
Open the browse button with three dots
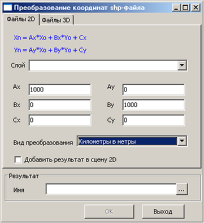pos(182,189)
